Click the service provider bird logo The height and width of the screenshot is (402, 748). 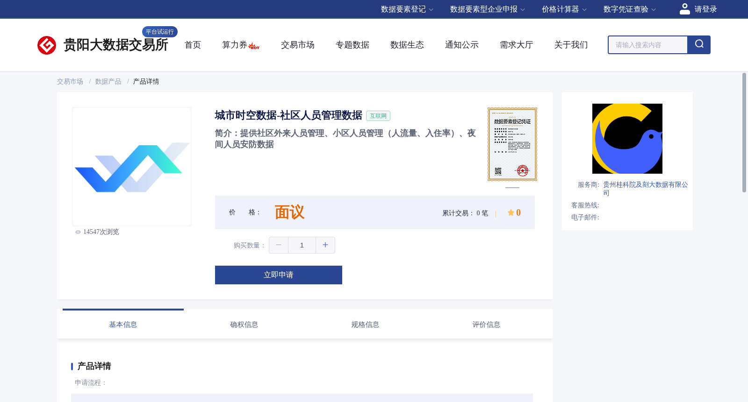(627, 139)
